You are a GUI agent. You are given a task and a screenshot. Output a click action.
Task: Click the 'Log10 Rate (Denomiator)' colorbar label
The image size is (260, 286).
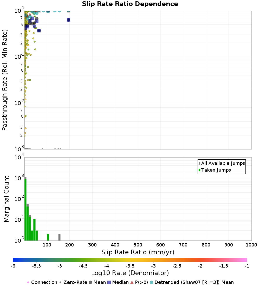coord(130,273)
